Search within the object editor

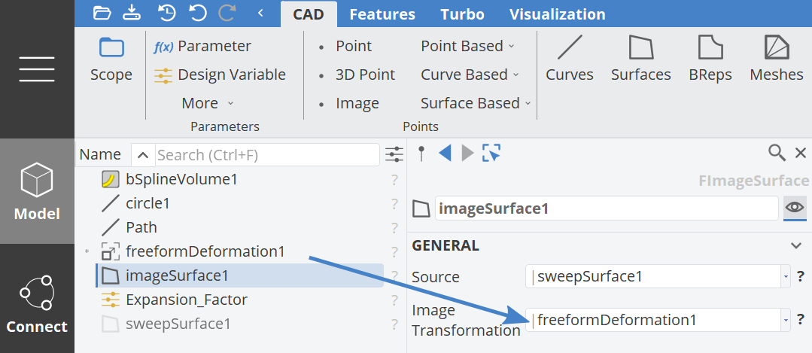coord(777,153)
